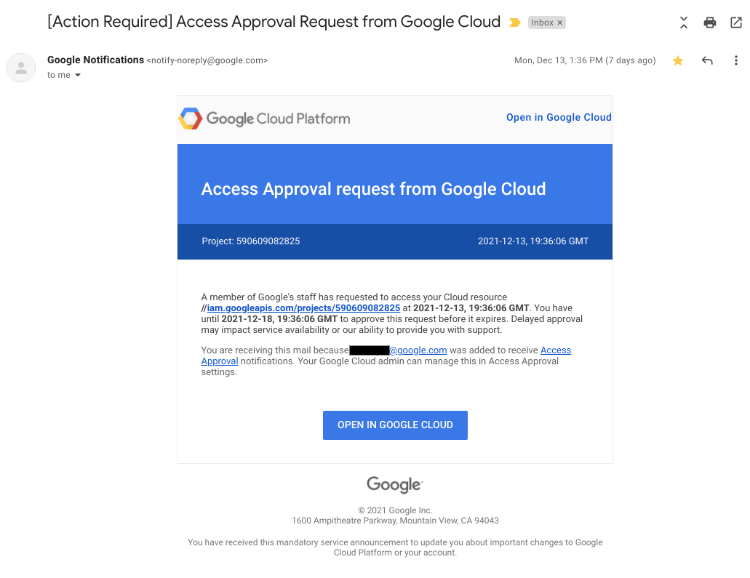The width and height of the screenshot is (750, 578).
Task: Follow the Access Approval link
Action: [555, 350]
